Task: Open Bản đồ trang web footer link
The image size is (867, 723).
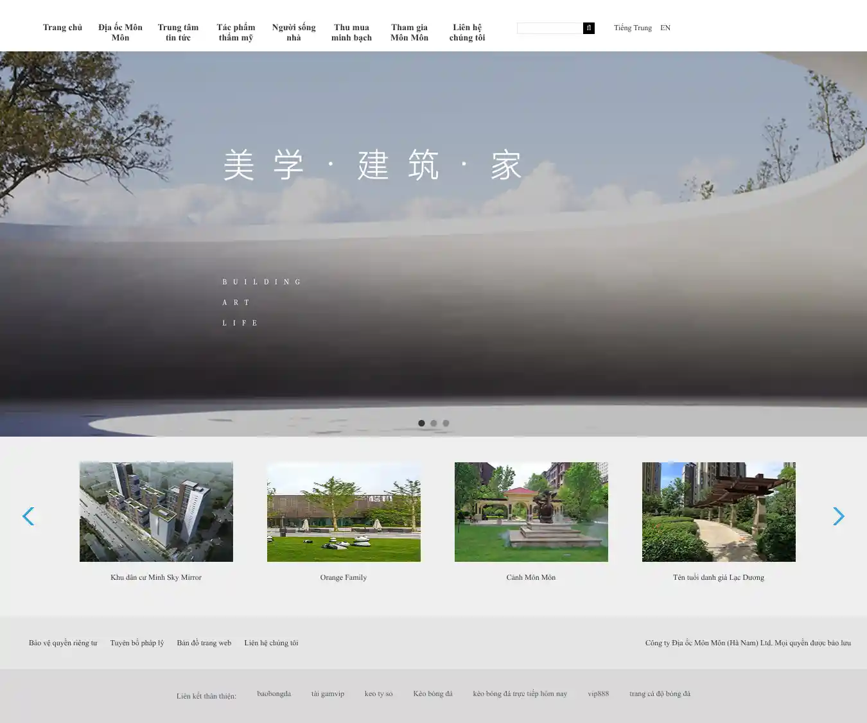Action: pos(204,643)
